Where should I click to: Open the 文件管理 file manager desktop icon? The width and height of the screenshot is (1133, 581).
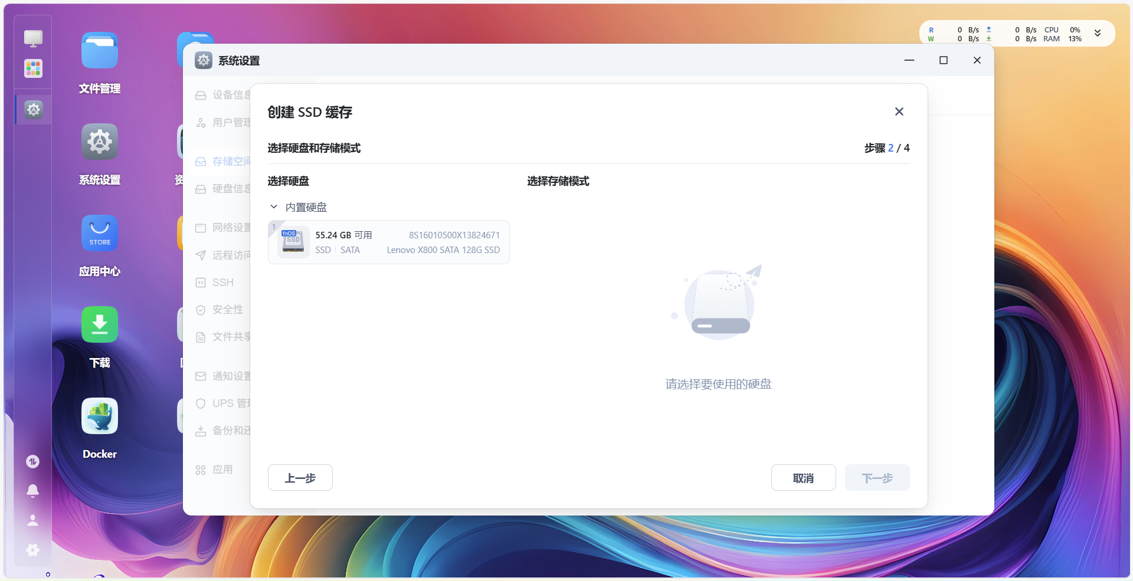(x=100, y=50)
